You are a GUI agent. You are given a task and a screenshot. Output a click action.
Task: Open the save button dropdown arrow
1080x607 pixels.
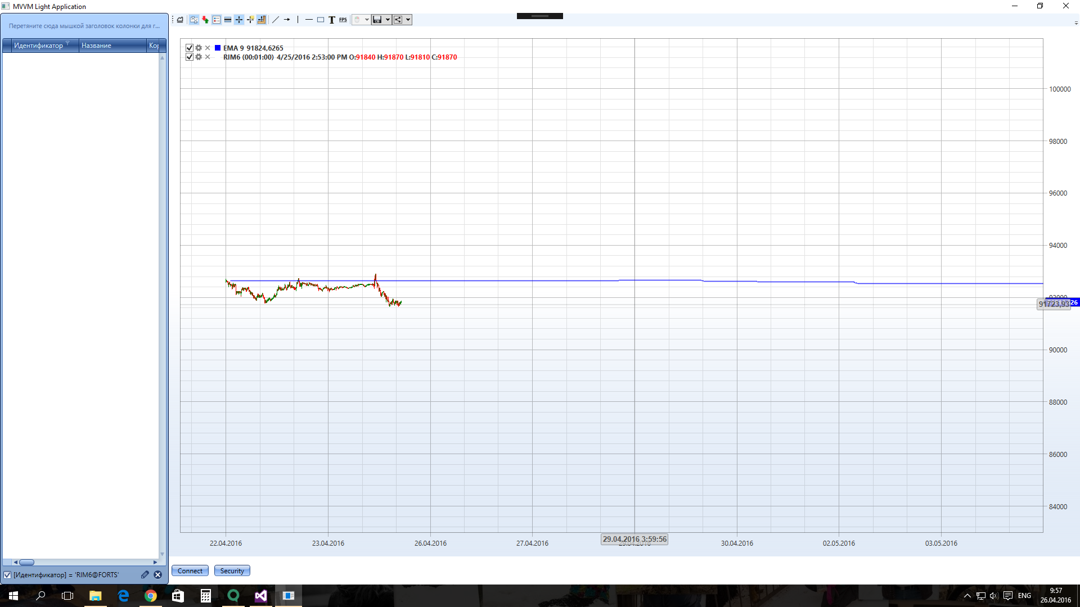(388, 20)
